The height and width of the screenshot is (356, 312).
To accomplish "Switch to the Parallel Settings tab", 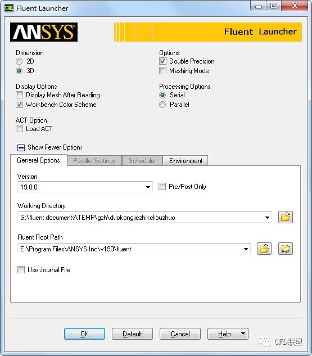I will [94, 161].
